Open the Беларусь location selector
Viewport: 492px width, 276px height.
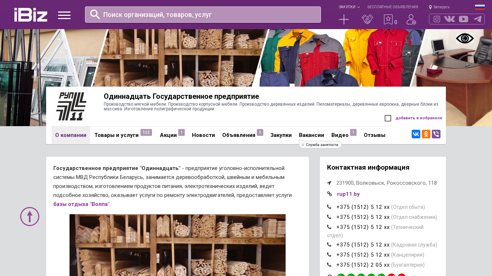[x=439, y=7]
